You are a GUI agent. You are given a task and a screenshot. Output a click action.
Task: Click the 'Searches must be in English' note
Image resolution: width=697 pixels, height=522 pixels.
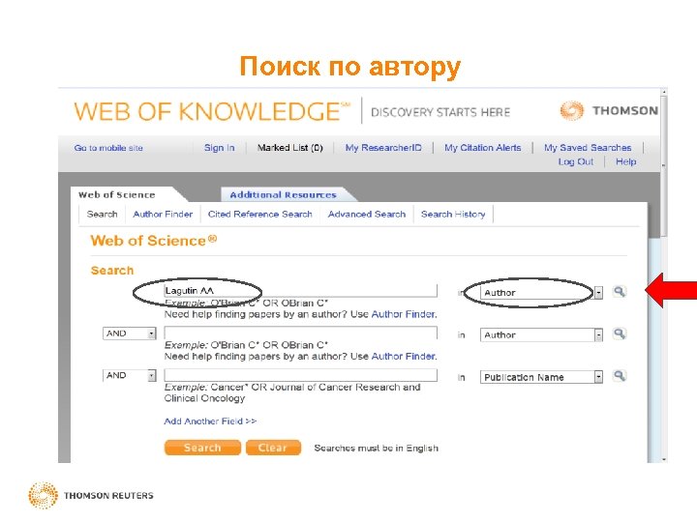coord(376,448)
